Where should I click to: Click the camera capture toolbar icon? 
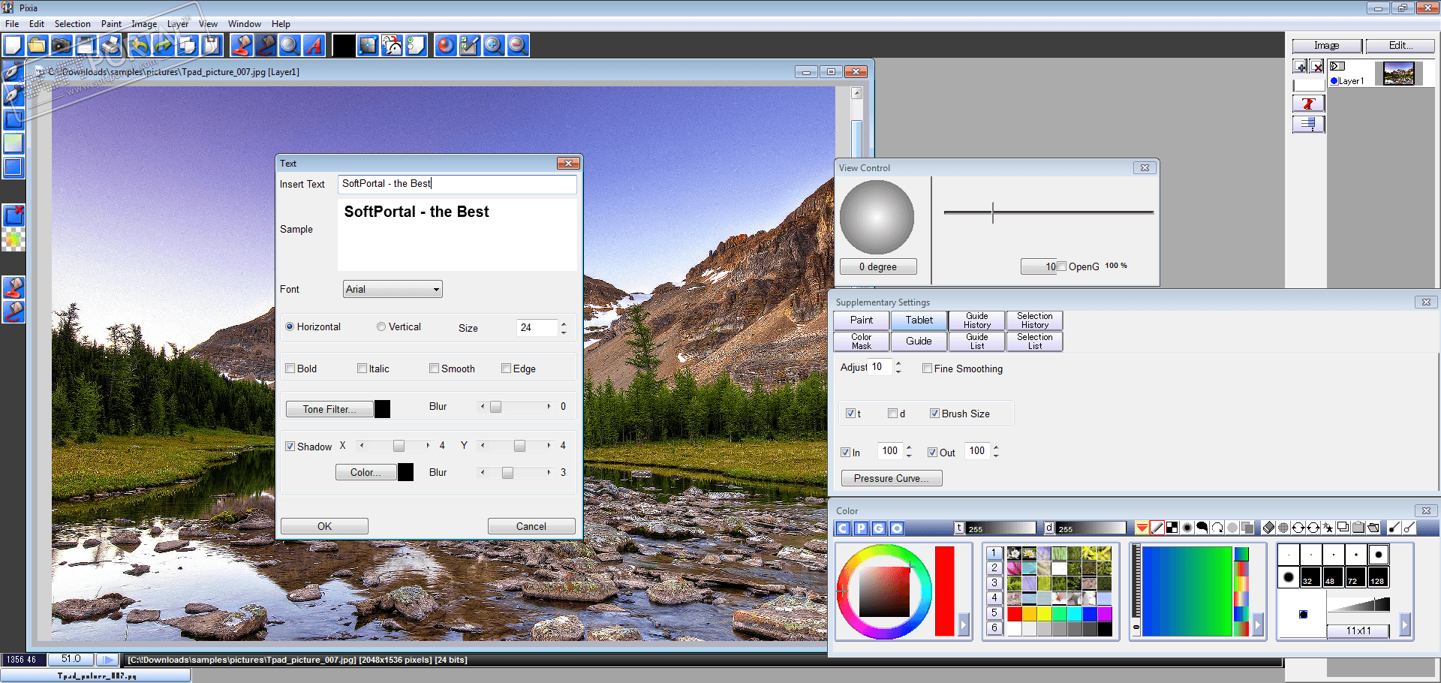click(61, 46)
